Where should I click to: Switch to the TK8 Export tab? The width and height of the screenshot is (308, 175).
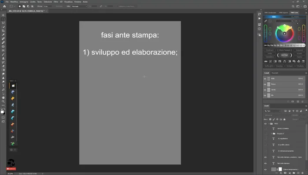click(283, 13)
